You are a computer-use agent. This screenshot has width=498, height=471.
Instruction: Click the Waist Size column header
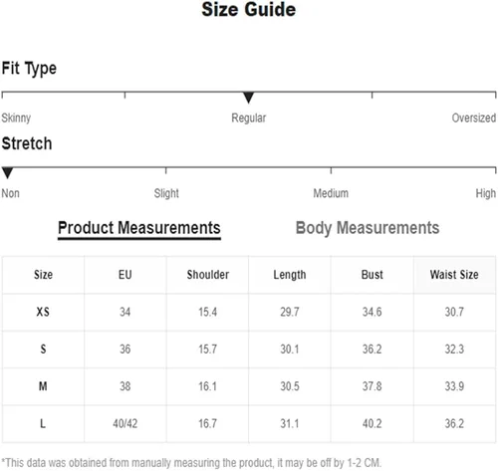[x=454, y=275]
